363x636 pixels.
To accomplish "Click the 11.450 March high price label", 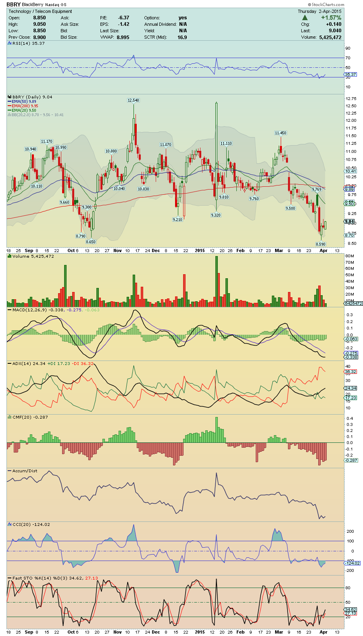I will pos(280,133).
